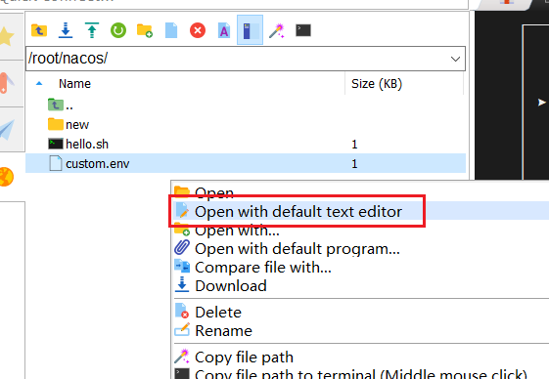Select the '..' parent folder row

(246, 105)
